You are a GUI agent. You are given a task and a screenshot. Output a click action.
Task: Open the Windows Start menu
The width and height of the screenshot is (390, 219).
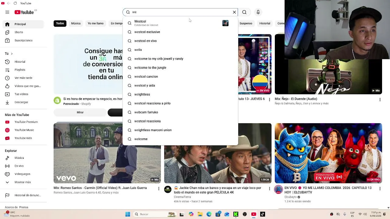coord(128,214)
